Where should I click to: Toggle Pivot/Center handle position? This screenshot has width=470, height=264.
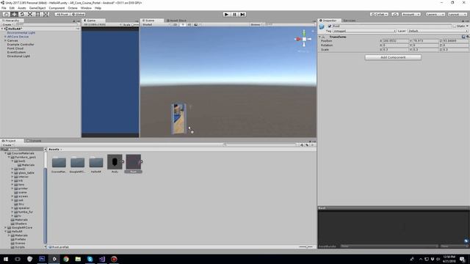(x=62, y=15)
